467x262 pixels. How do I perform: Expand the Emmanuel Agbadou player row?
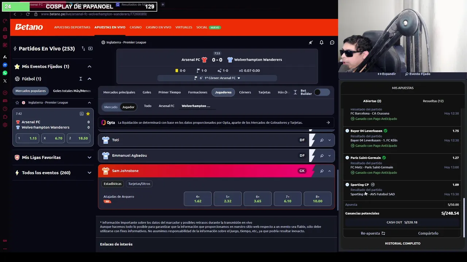click(329, 156)
